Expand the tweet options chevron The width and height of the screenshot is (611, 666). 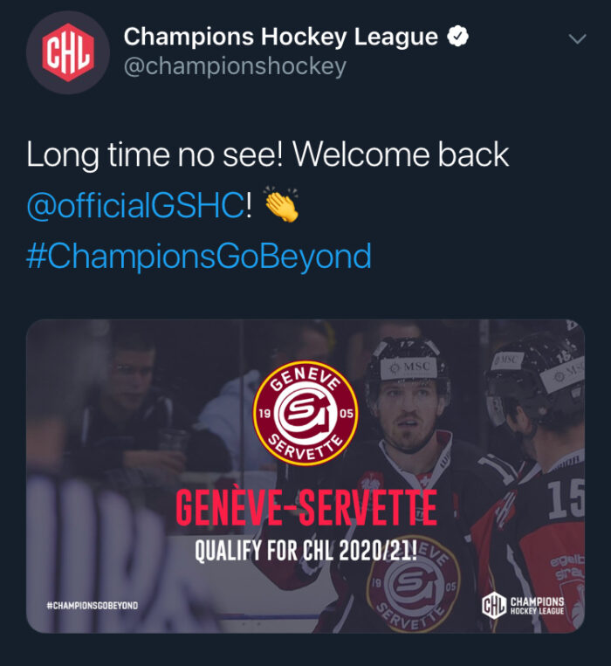tap(576, 39)
